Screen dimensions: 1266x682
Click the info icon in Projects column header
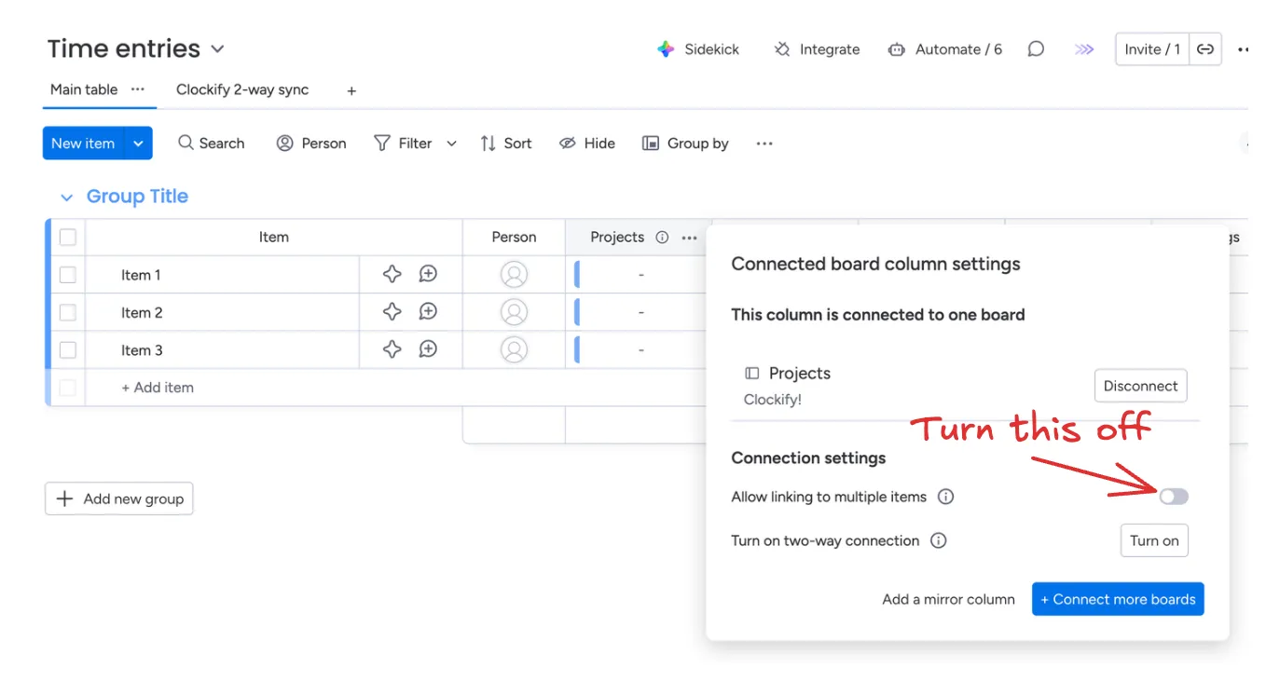click(662, 238)
